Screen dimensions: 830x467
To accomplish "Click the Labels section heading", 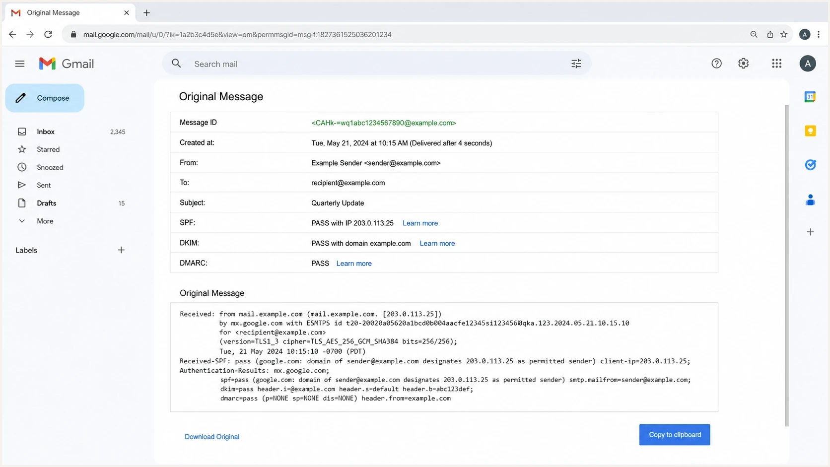I will [26, 250].
